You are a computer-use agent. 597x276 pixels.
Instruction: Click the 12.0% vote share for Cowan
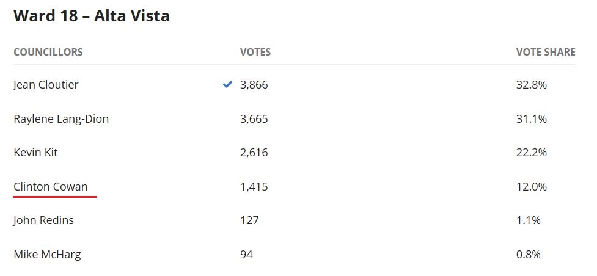tap(532, 186)
